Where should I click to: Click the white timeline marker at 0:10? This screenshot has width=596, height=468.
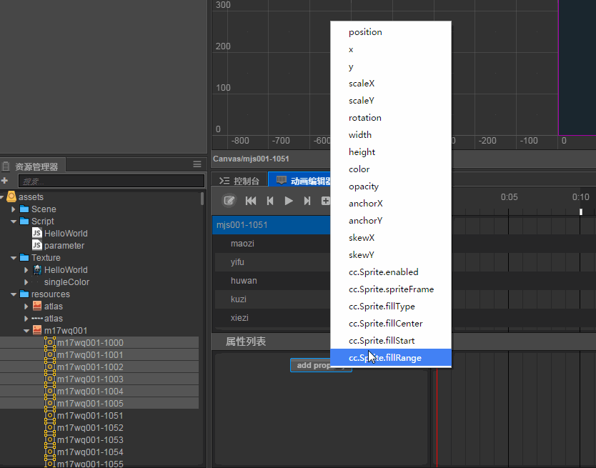[581, 211]
